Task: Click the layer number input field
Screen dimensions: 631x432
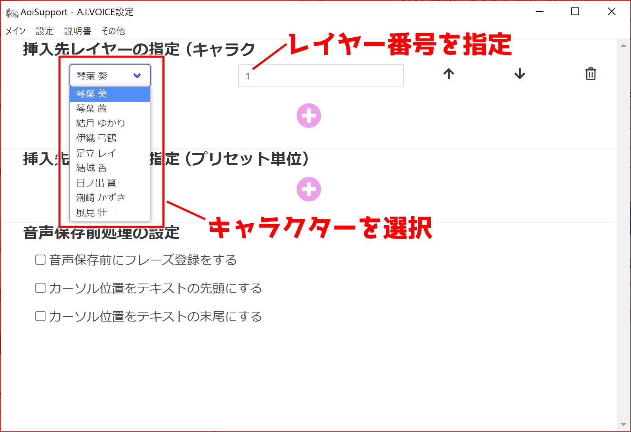Action: 321,76
